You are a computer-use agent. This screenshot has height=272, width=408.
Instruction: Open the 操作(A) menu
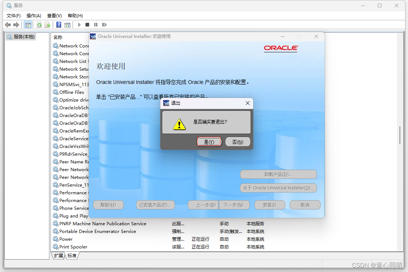coord(34,15)
